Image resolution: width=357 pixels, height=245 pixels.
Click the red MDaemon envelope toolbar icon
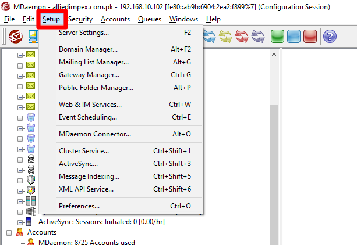coord(15,37)
